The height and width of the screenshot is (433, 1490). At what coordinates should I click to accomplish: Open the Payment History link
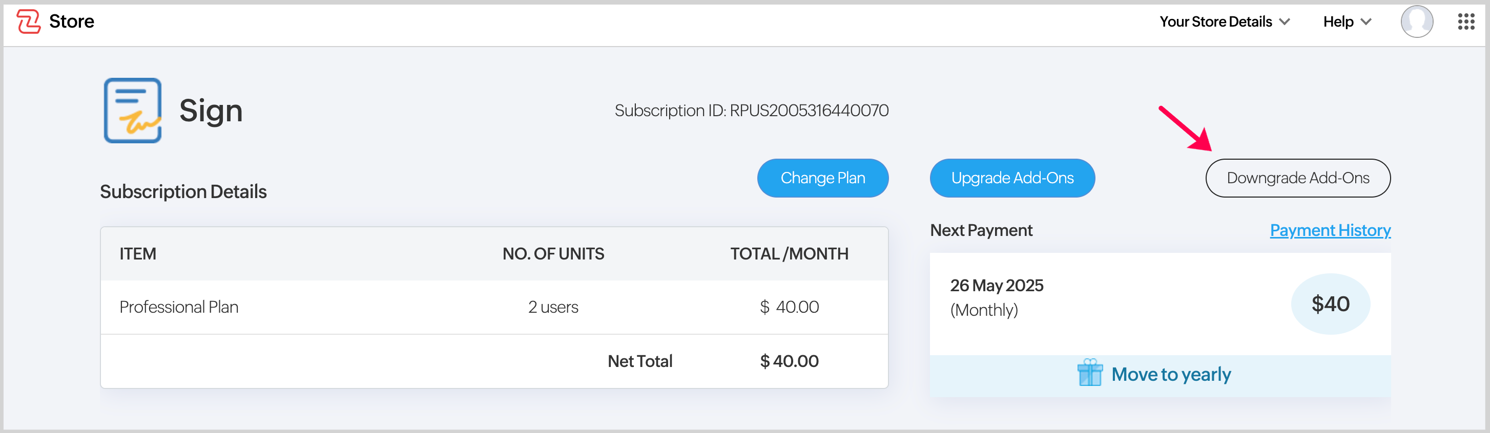(x=1330, y=230)
